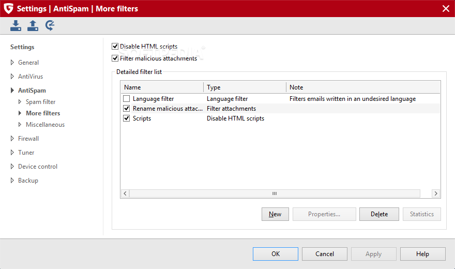This screenshot has width=455, height=269.
Task: Expand the Device control tree arrow
Action: click(x=12, y=166)
